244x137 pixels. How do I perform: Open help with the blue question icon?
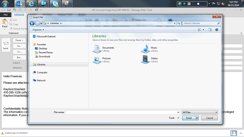pos(217,30)
